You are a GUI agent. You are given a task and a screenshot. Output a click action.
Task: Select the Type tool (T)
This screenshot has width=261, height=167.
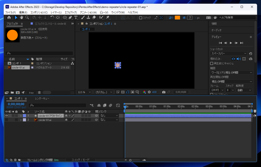click(76, 18)
